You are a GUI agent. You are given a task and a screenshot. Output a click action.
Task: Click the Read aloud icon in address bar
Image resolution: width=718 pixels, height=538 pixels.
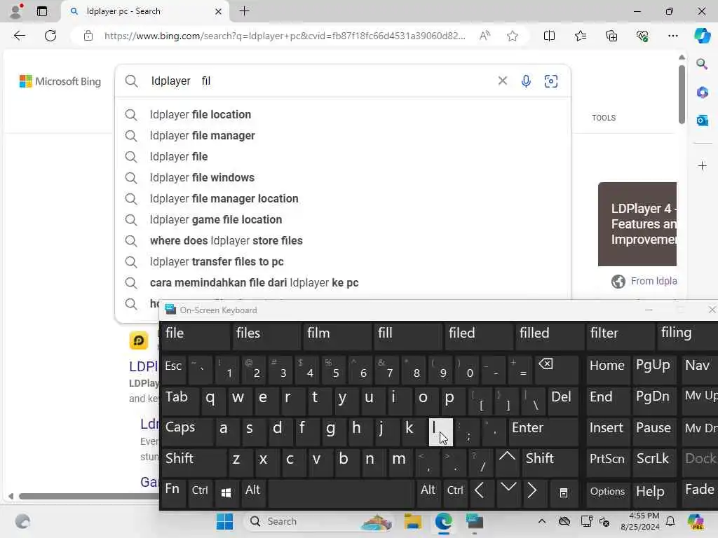(x=485, y=36)
